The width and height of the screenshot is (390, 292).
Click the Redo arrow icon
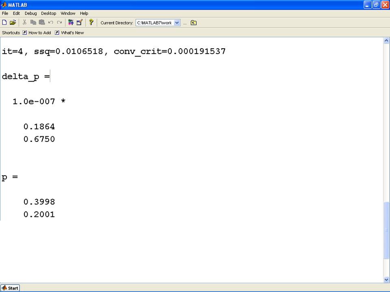pyautogui.click(x=59, y=23)
